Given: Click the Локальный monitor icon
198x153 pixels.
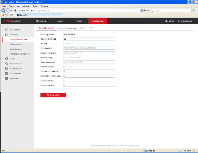Looking at the screenshot, I should pos(7,30).
